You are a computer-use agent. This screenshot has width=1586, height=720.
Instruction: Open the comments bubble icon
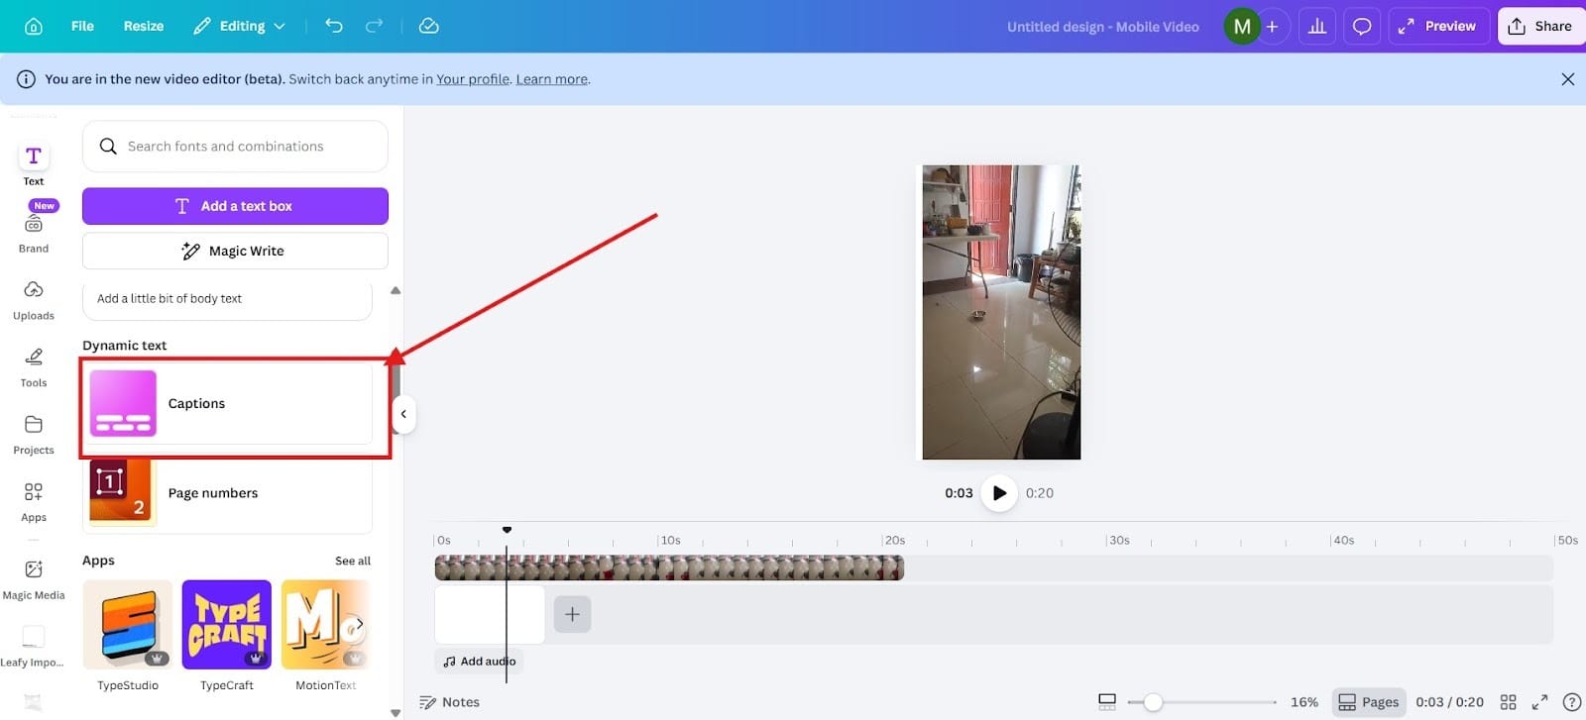[x=1362, y=27]
